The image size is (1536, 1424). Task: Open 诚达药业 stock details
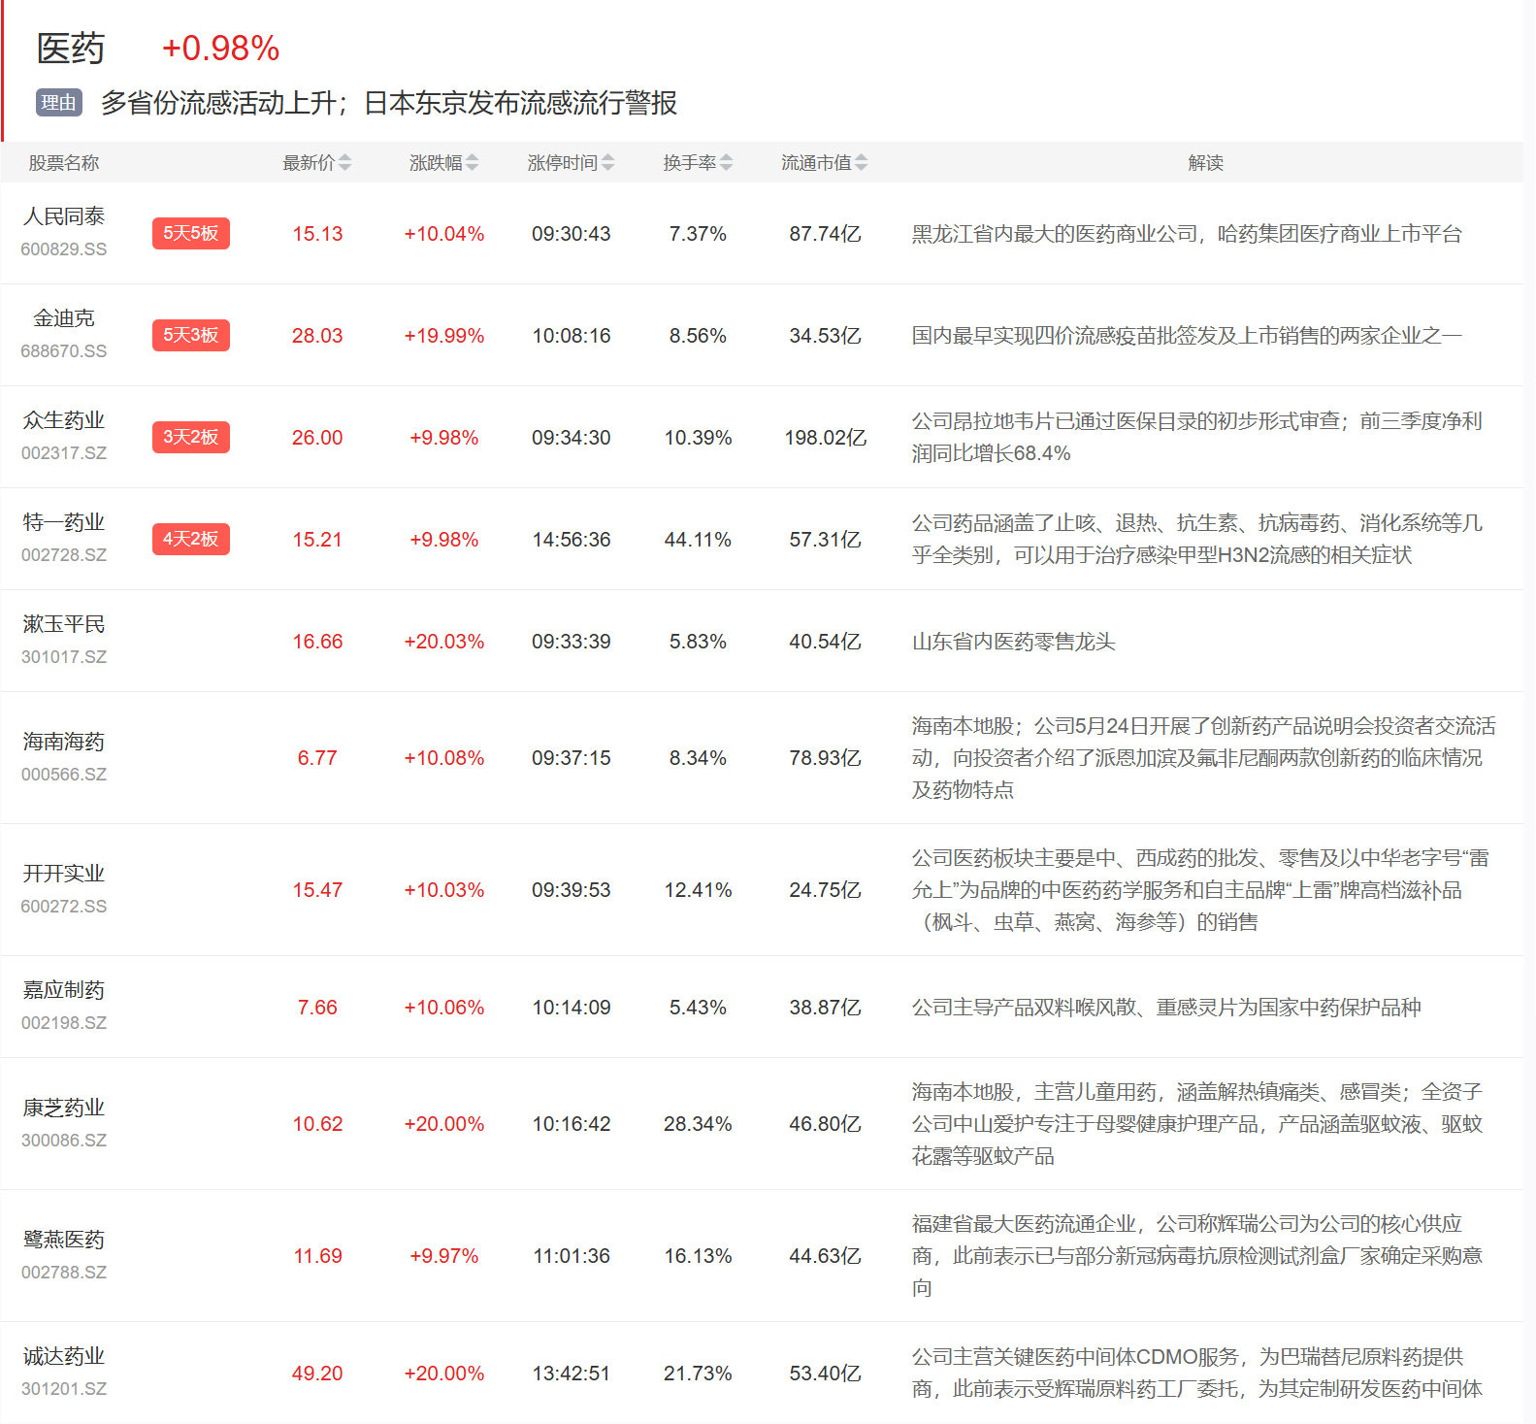point(64,1356)
